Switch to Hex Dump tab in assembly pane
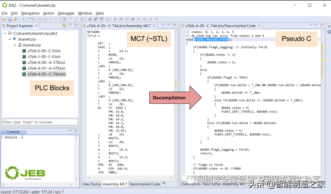Screen dimensions: 331x194 point(92,184)
